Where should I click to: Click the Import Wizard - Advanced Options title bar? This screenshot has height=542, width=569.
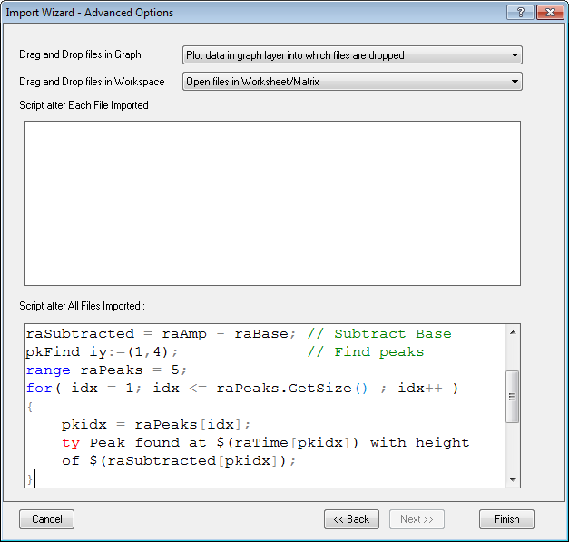(x=227, y=13)
